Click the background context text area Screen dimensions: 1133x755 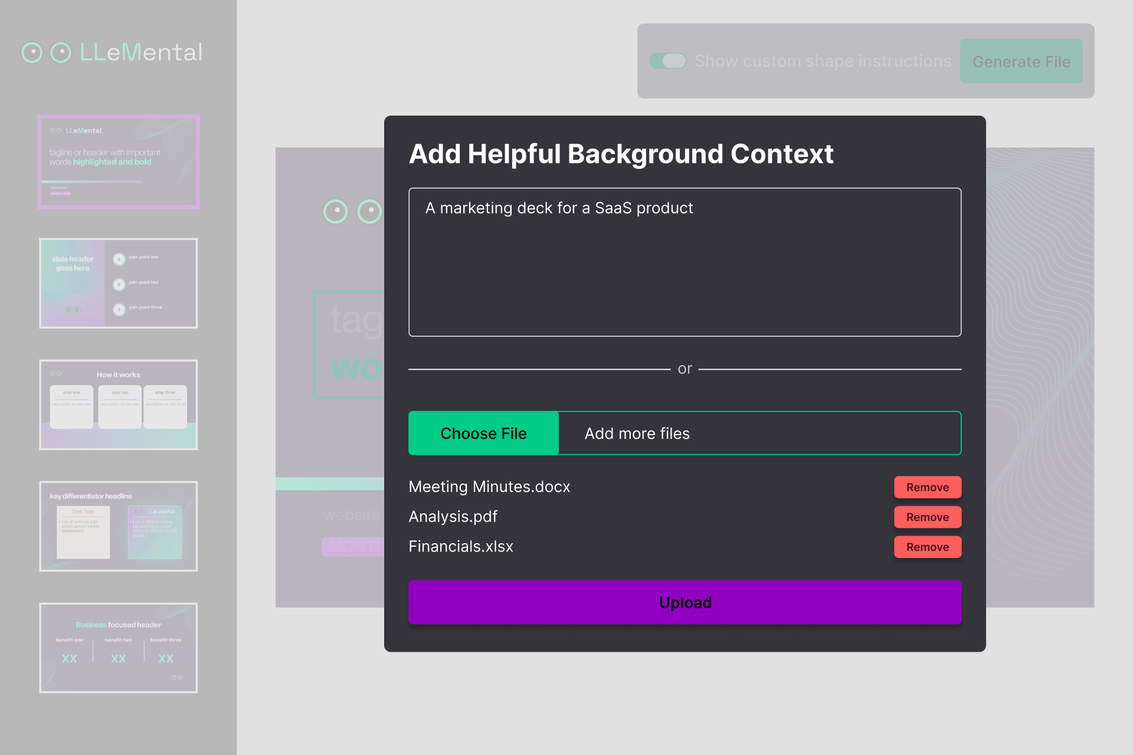click(685, 262)
